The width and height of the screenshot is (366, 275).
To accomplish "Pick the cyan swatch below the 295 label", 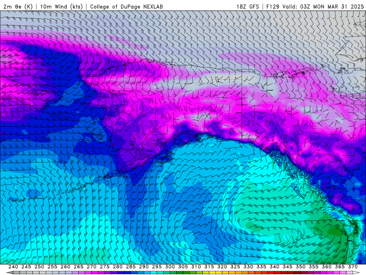I will [154, 273].
